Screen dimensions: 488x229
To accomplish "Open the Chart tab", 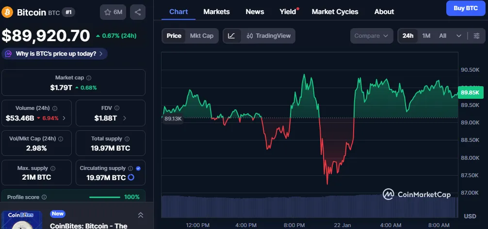I will 179,12.
